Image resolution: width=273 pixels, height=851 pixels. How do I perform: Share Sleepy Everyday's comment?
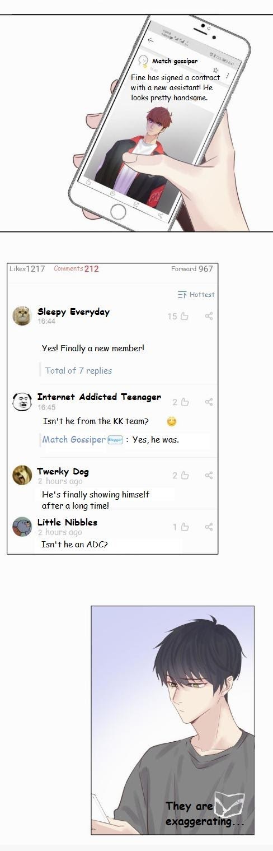point(209,317)
